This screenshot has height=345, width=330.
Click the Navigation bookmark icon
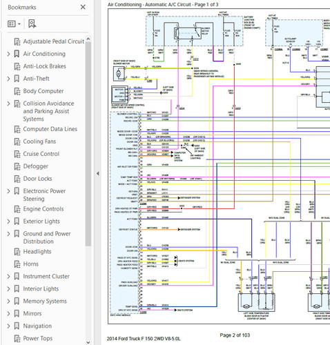click(17, 326)
